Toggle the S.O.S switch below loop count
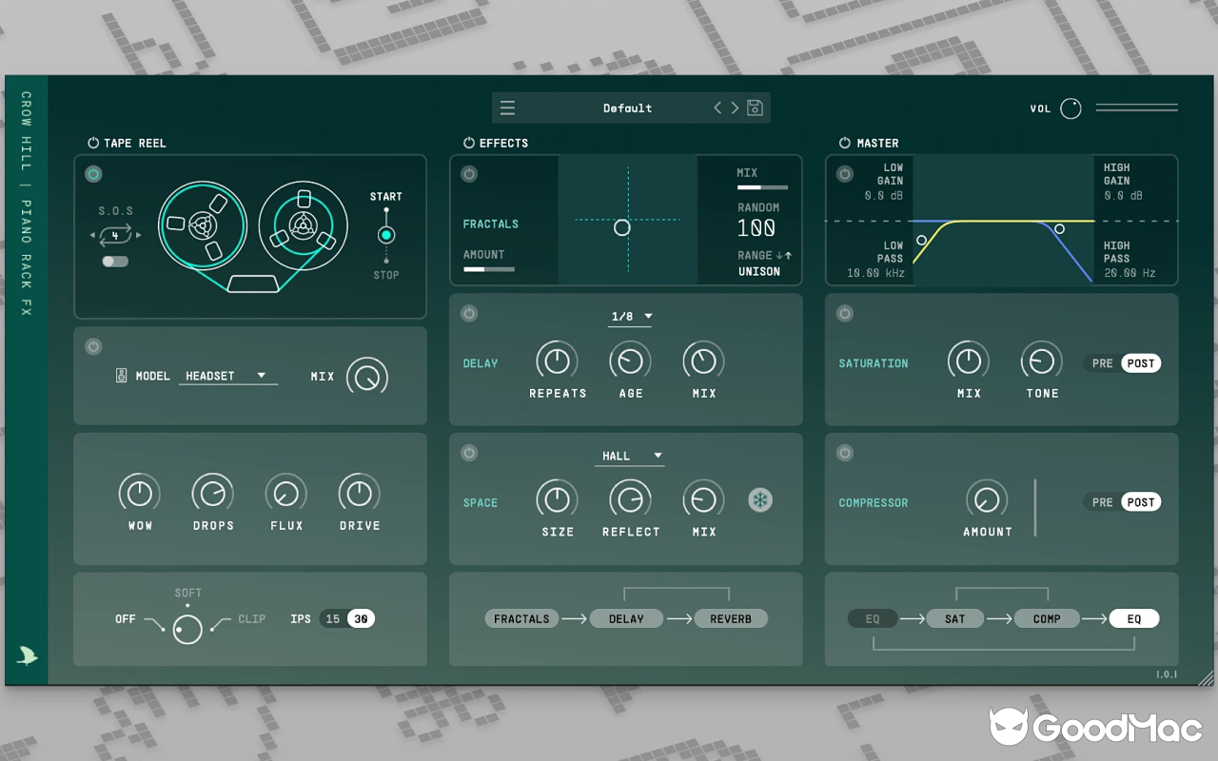This screenshot has width=1218, height=761. tap(115, 262)
